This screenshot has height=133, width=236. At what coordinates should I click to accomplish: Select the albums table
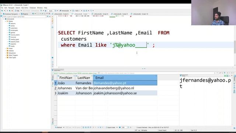coord(13,24)
